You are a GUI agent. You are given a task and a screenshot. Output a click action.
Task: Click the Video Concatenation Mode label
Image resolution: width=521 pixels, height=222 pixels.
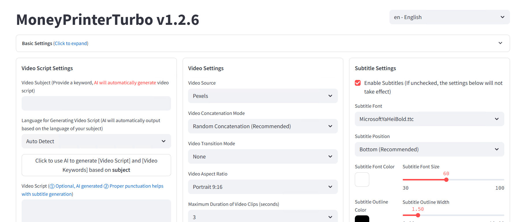pos(216,113)
